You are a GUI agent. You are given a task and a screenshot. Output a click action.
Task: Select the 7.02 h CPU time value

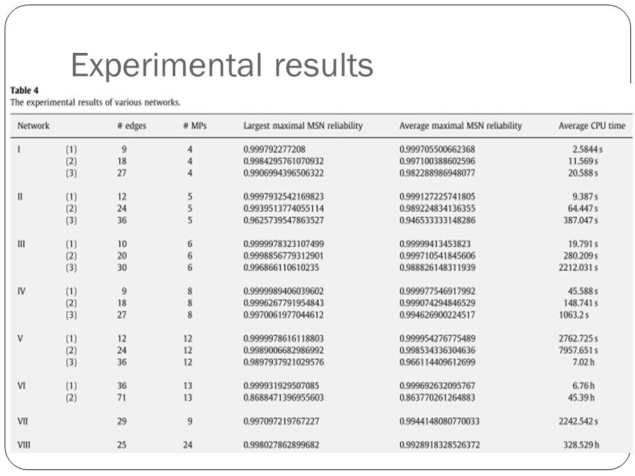tap(583, 362)
